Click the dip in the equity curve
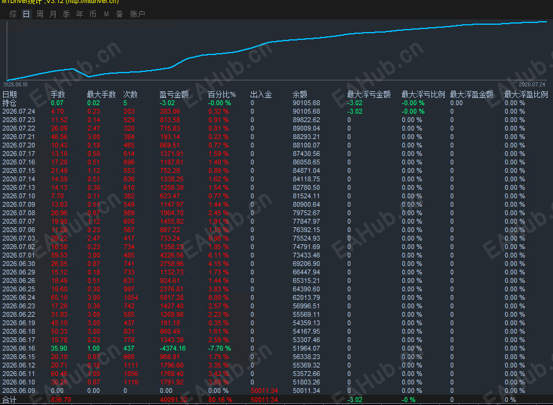This screenshot has width=553, height=405. [88, 76]
